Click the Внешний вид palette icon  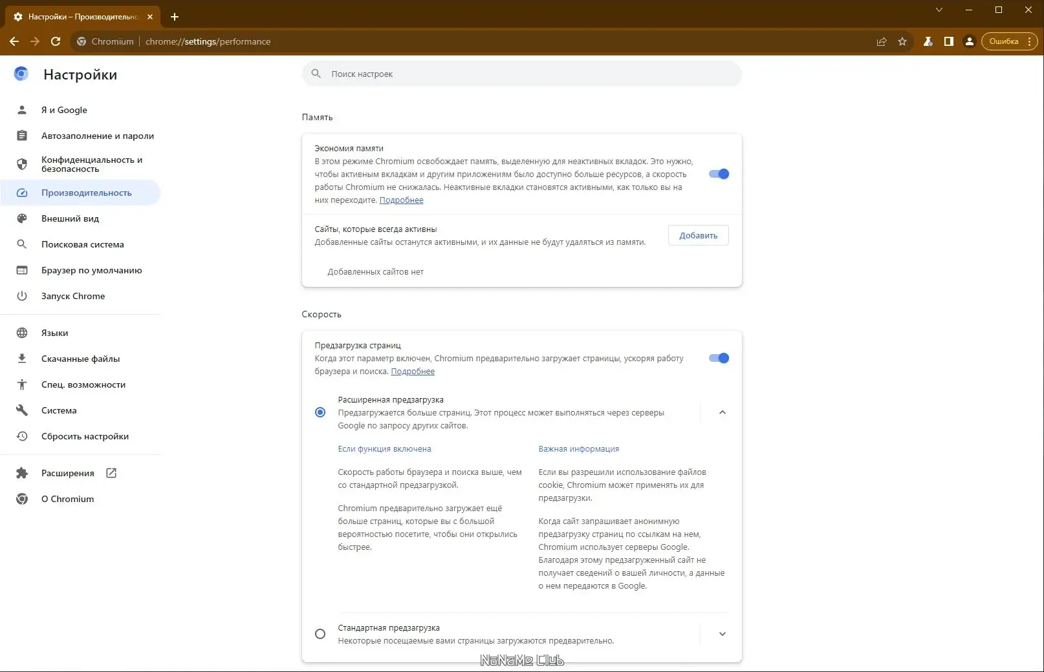22,218
